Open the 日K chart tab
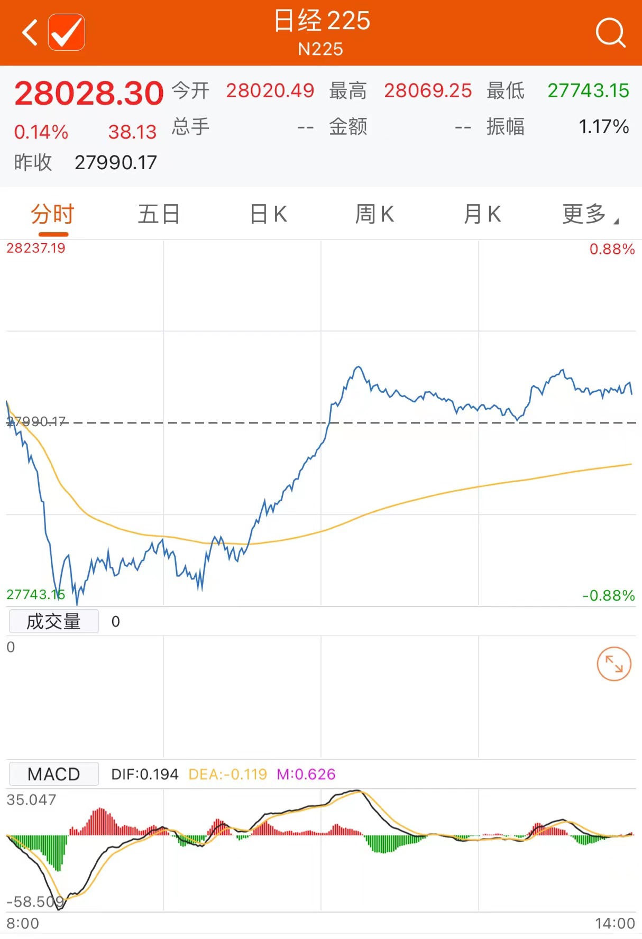 click(269, 215)
